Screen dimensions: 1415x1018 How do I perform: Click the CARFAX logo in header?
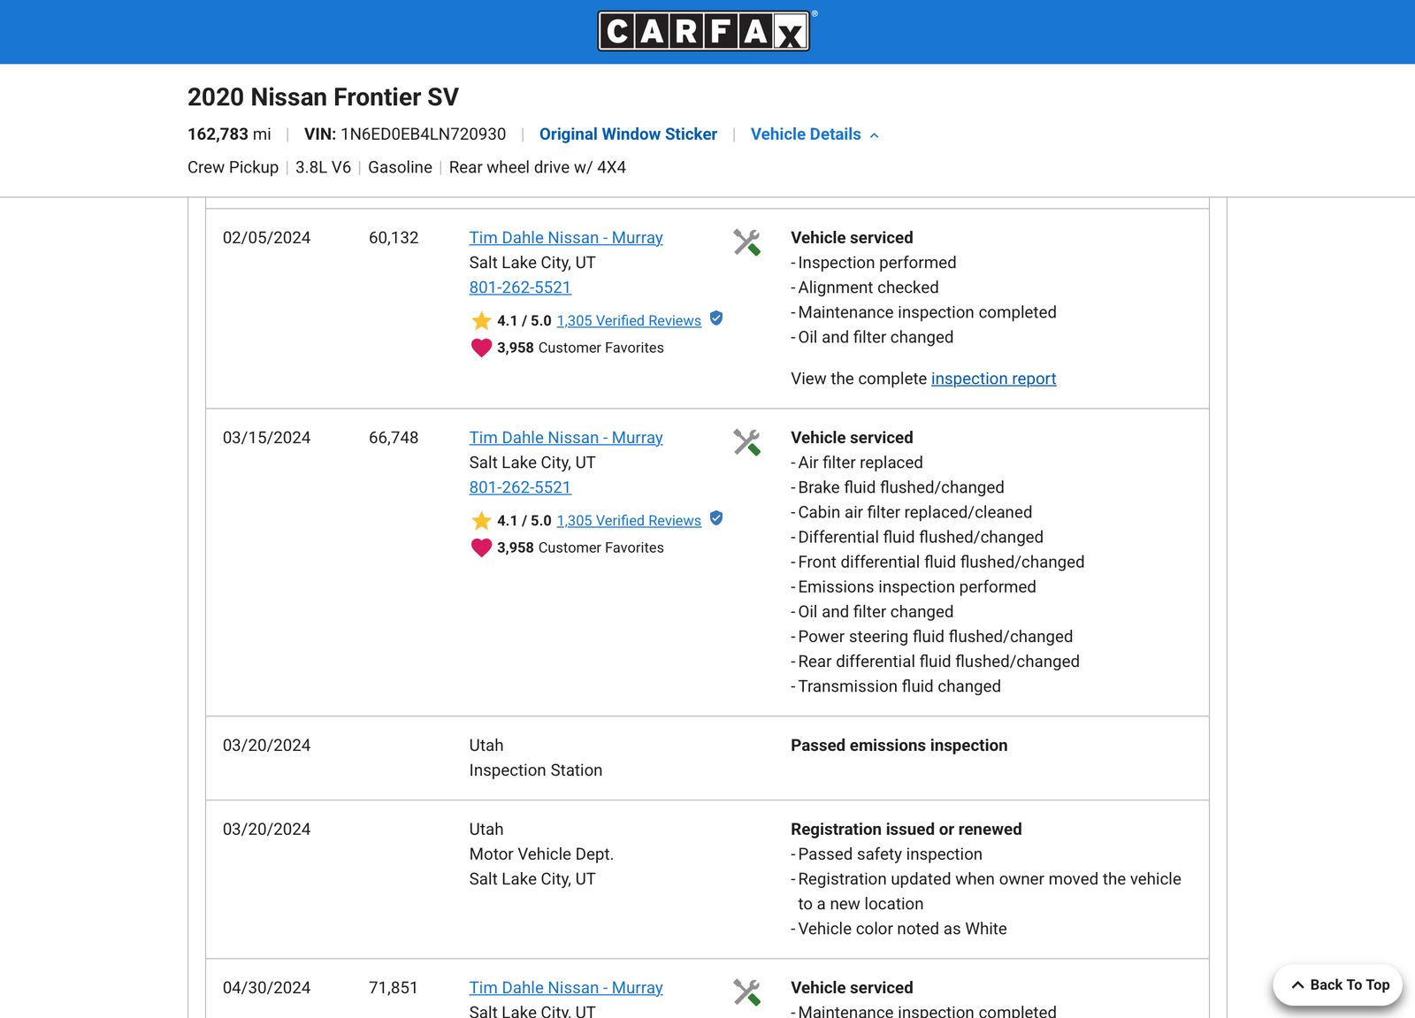click(x=704, y=31)
